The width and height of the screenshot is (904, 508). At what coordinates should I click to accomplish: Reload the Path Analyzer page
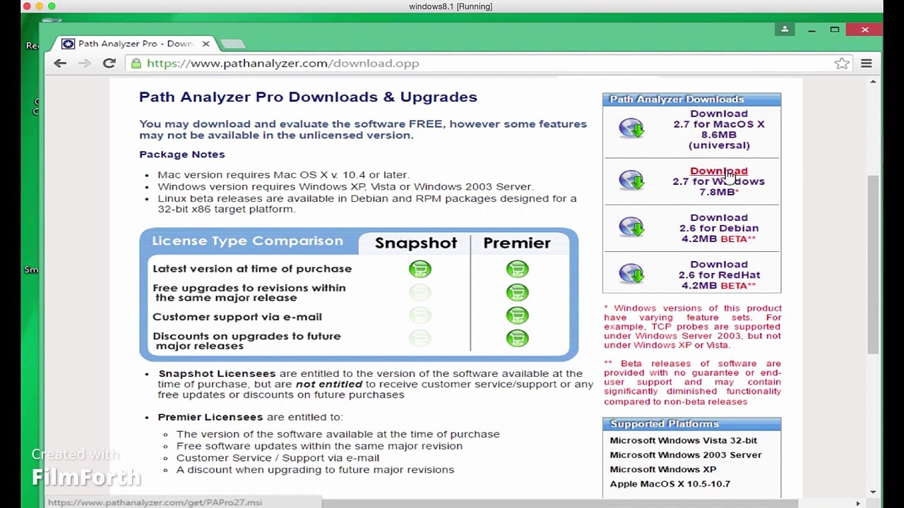pos(109,64)
